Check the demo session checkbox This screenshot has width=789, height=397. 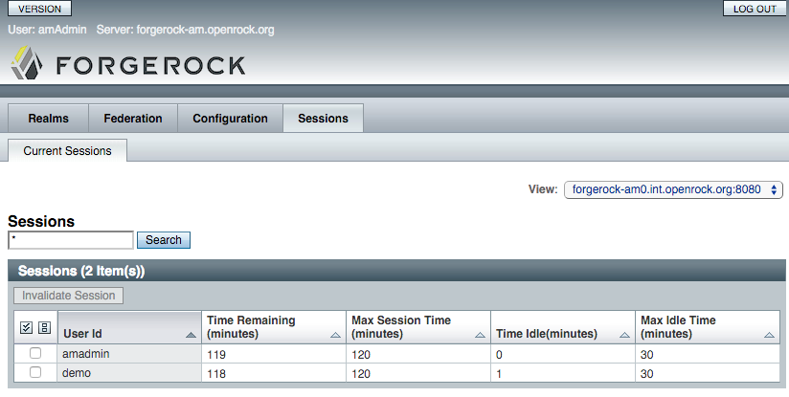click(35, 372)
